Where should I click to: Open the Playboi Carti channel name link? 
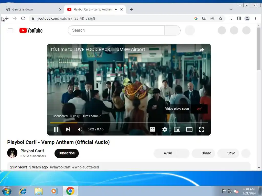click(x=32, y=151)
